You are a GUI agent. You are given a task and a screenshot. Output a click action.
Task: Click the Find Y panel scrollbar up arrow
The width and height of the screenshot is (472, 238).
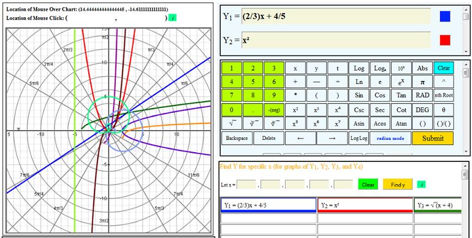(466, 166)
